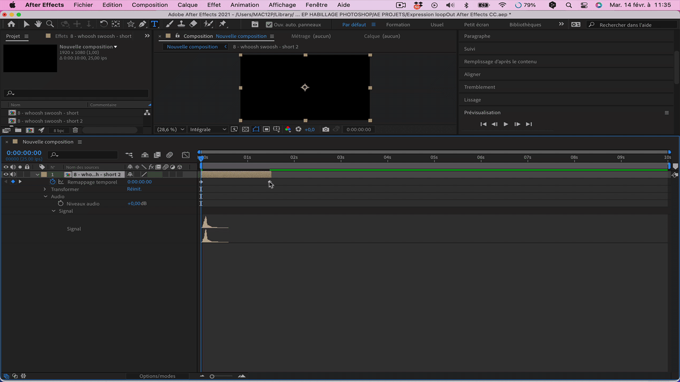
Task: Collapse the Audio property group
Action: [45, 196]
